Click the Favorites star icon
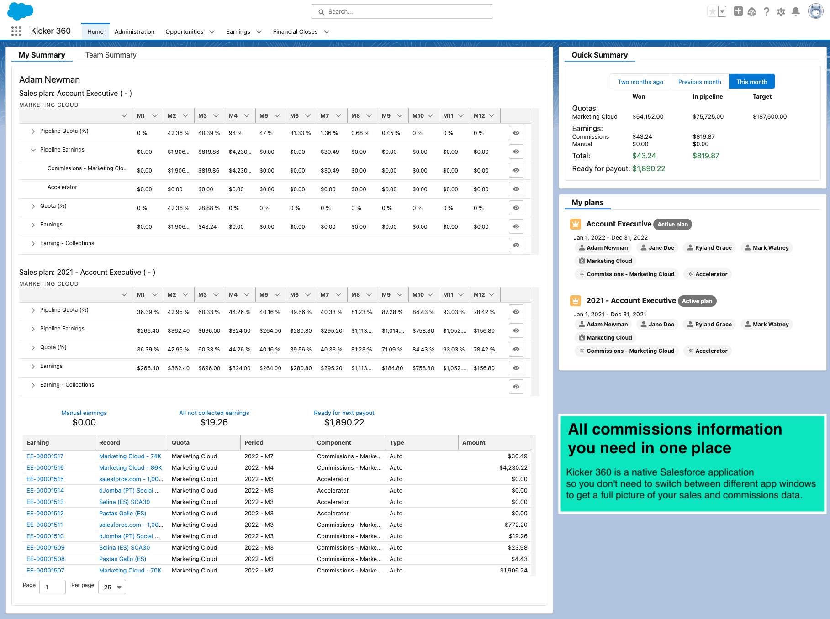The image size is (830, 619). [712, 12]
